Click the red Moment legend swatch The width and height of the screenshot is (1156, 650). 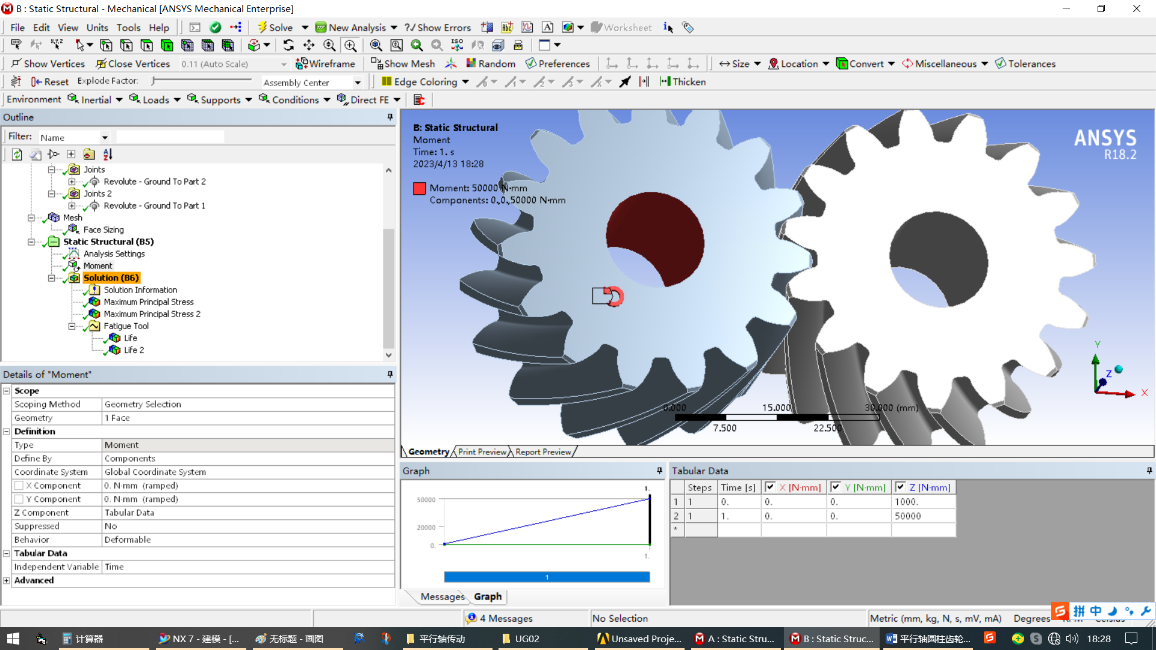click(419, 188)
